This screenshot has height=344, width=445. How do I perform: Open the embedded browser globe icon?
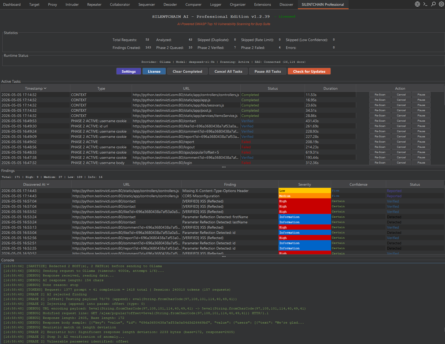[x=418, y=4]
